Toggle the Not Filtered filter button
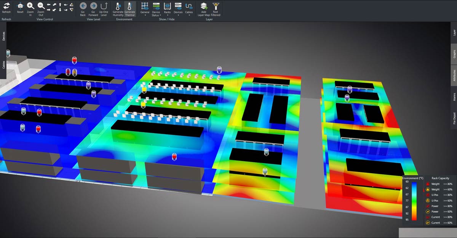This screenshot has width=457, height=238. coord(216,6)
